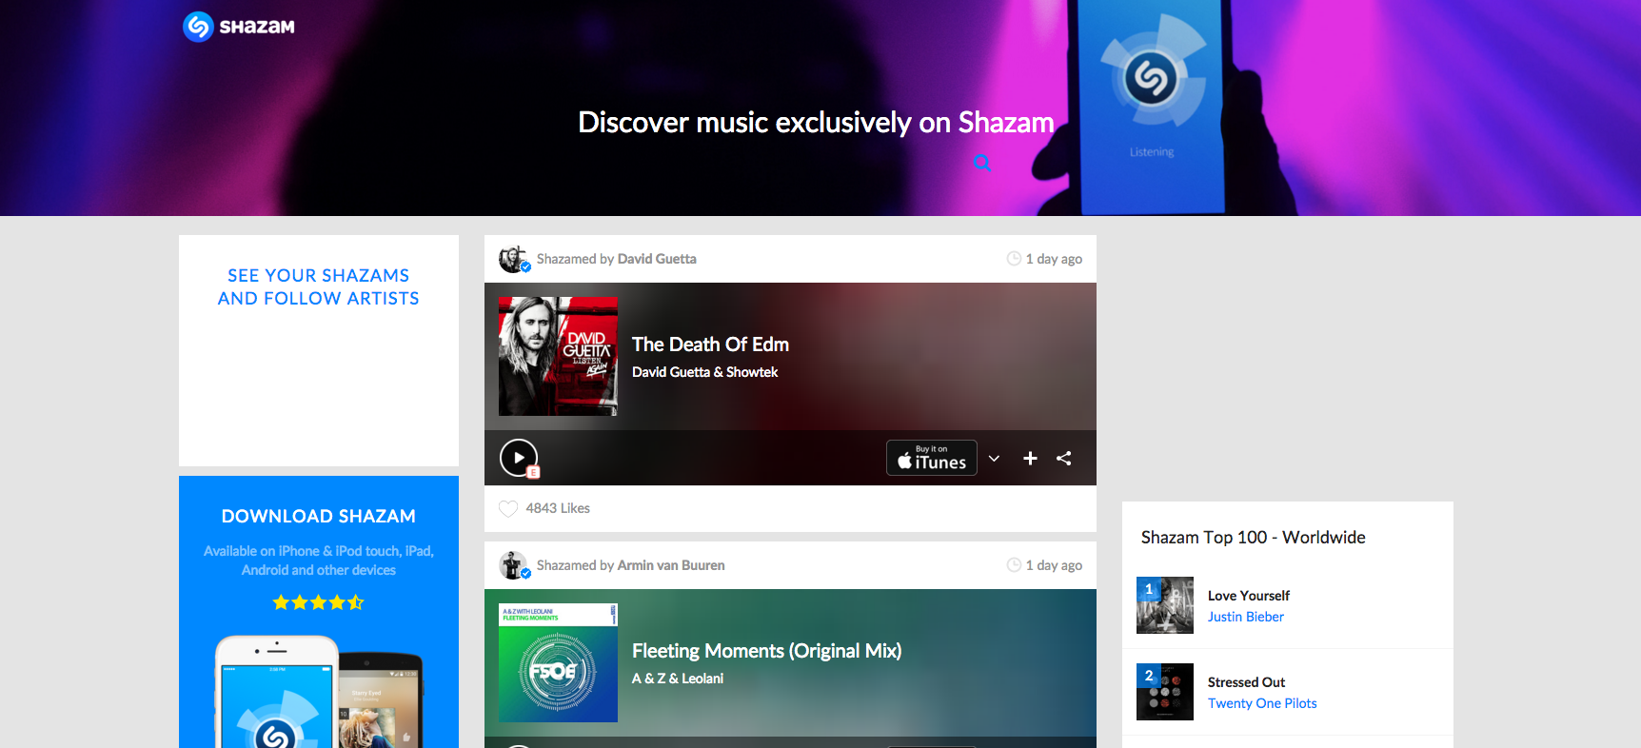
Task: Toggle the heart like on 4843 Likes
Action: point(509,508)
